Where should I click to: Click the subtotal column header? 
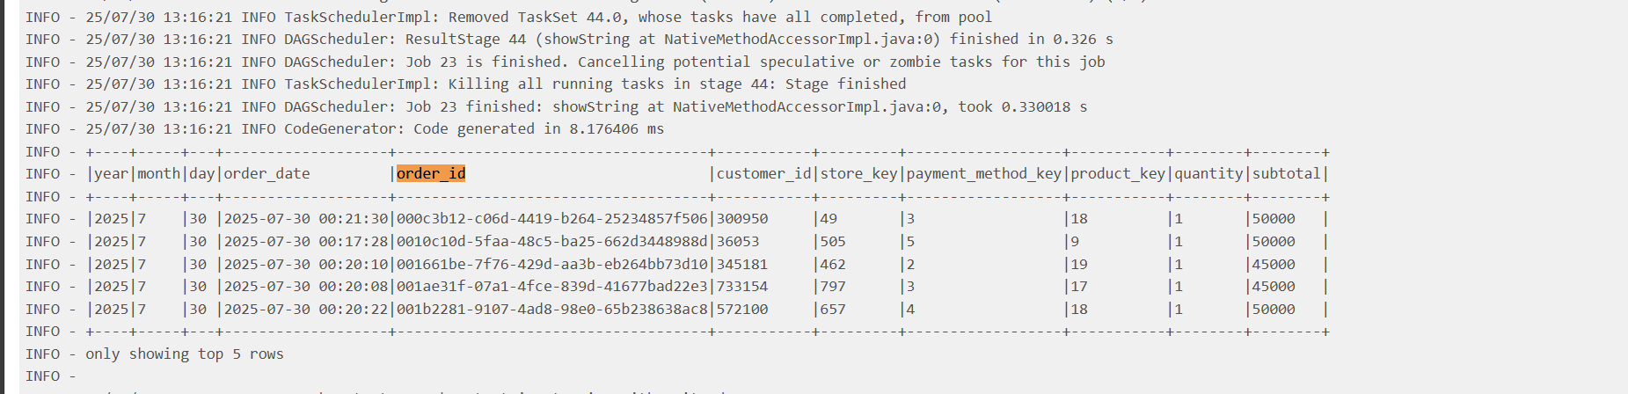pos(1286,173)
